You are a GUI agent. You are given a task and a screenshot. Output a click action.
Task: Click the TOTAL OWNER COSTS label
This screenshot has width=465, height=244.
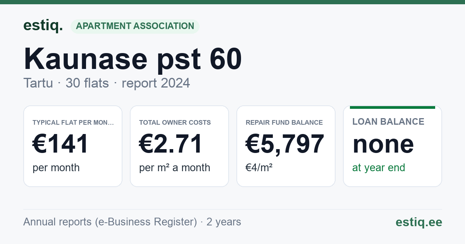coord(175,122)
